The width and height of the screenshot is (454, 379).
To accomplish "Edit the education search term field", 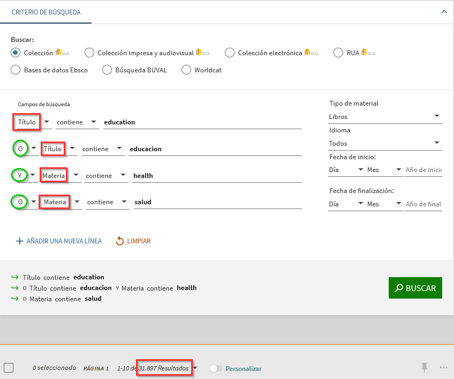I will (x=202, y=122).
